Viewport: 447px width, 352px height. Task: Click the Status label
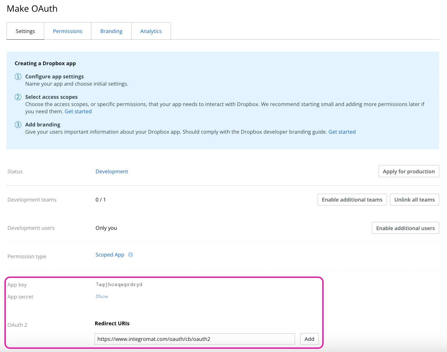tap(15, 171)
